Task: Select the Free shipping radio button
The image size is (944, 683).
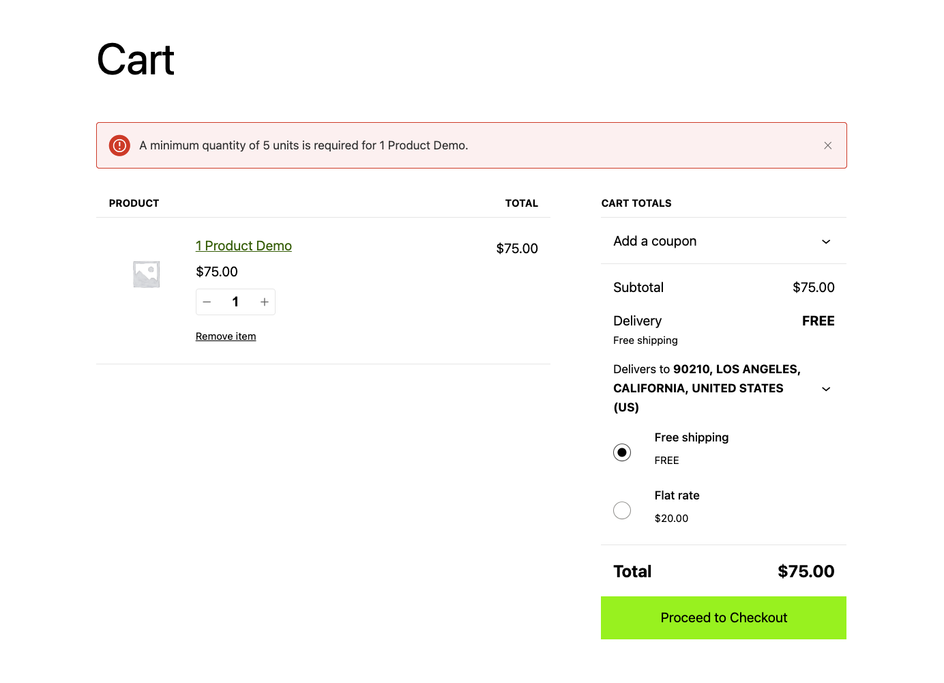Action: coord(622,452)
